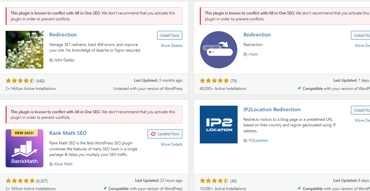Click the Rank Math SEO purple logo
370x191 pixels.
[24, 148]
